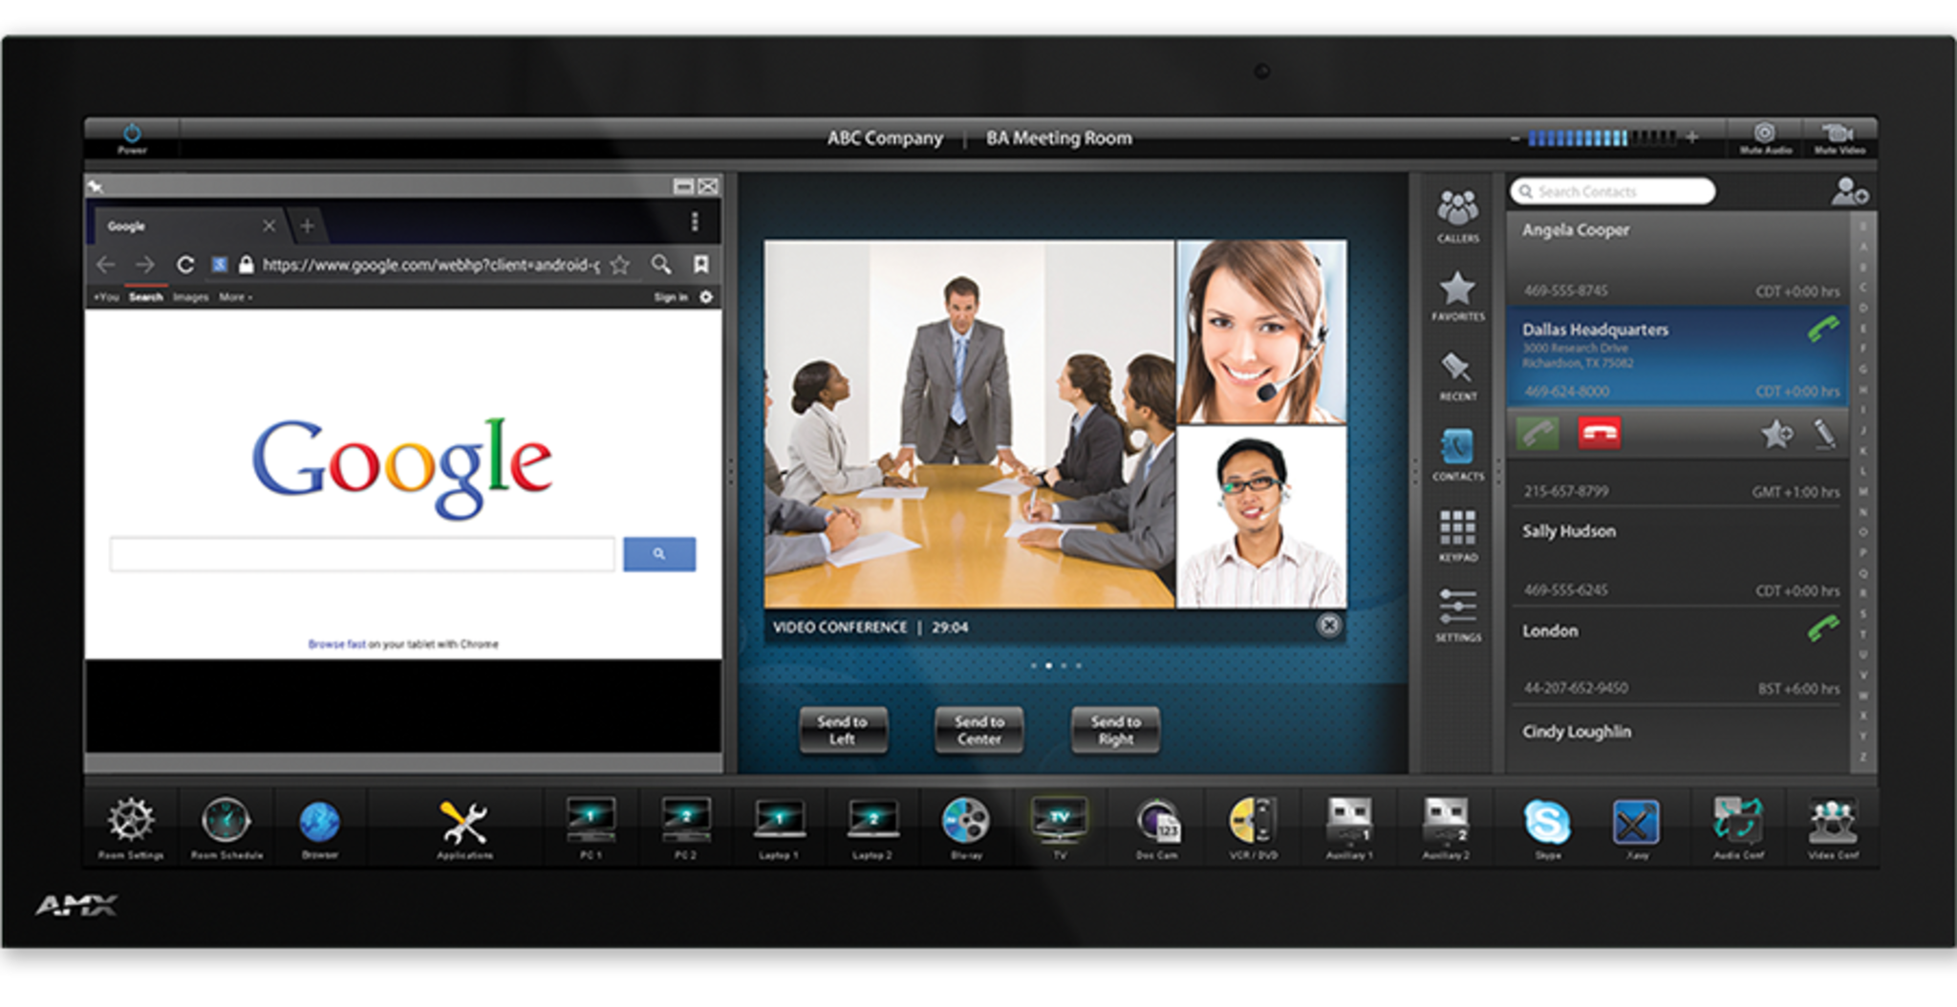Open Room Schedule clock icon
Screen dimensions: 1957x1007
[x=226, y=823]
